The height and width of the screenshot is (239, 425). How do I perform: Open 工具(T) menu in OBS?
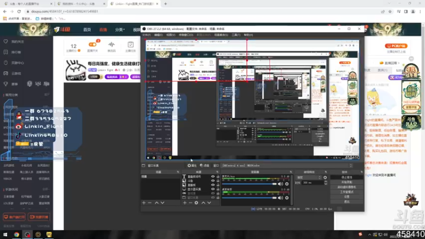(x=236, y=35)
